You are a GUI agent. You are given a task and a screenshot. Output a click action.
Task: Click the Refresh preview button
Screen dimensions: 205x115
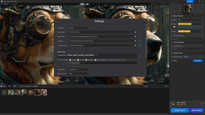(161, 79)
